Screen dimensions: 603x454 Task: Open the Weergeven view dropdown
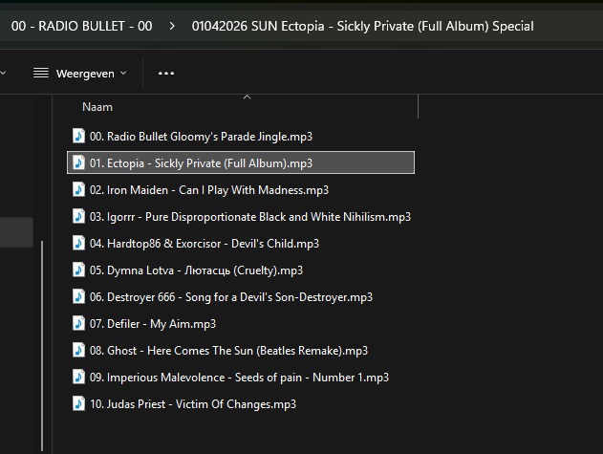pos(80,73)
